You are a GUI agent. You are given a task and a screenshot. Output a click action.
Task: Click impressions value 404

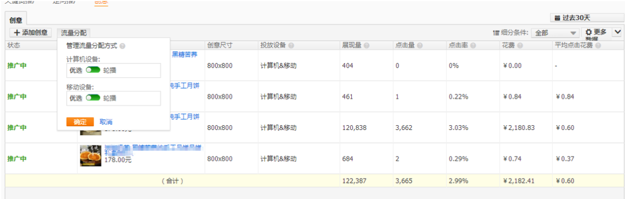click(348, 65)
